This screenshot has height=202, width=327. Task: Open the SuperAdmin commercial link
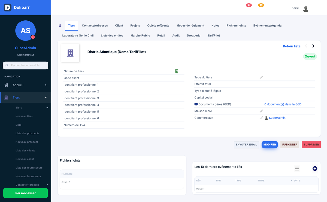[x=277, y=118]
